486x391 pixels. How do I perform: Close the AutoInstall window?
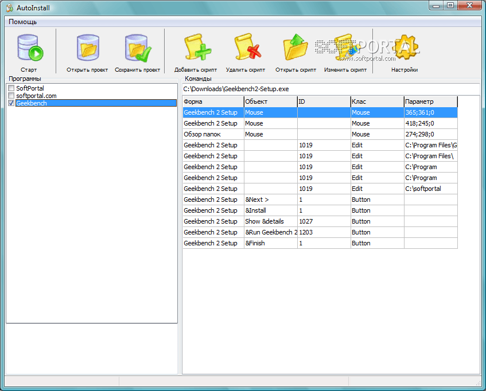(x=469, y=6)
